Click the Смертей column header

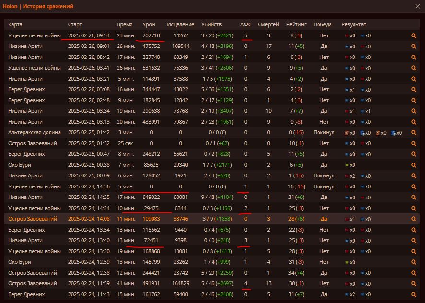(268, 24)
